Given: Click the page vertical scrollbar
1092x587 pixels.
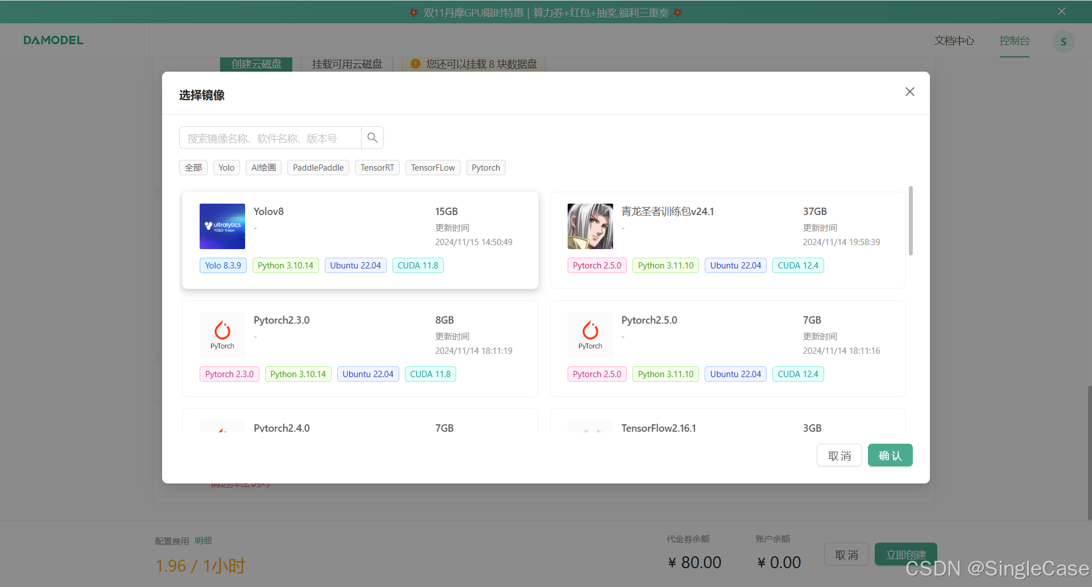Looking at the screenshot, I should [x=1089, y=453].
